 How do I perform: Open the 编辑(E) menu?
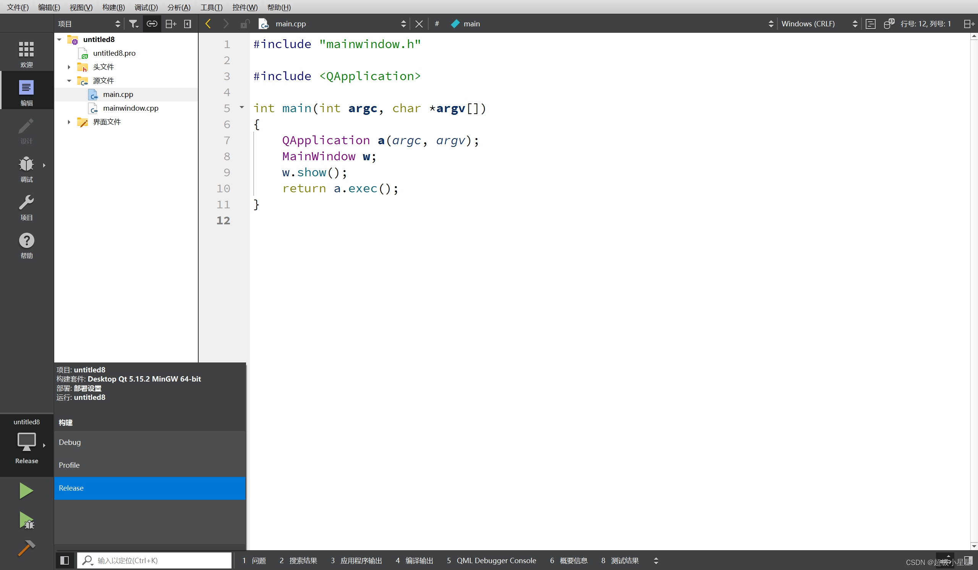pyautogui.click(x=49, y=7)
